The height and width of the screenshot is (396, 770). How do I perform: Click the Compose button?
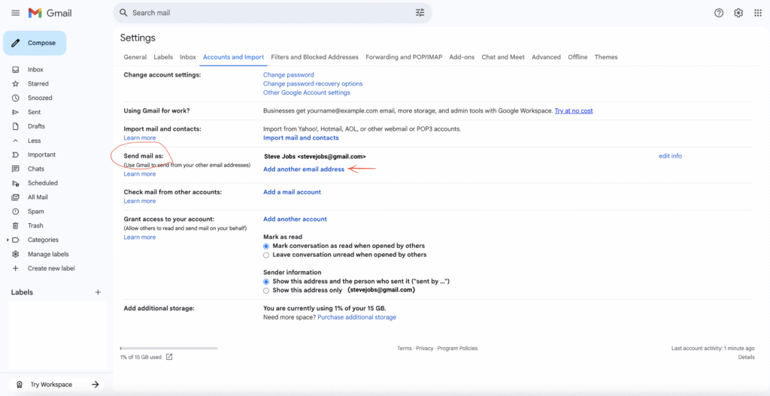click(35, 43)
